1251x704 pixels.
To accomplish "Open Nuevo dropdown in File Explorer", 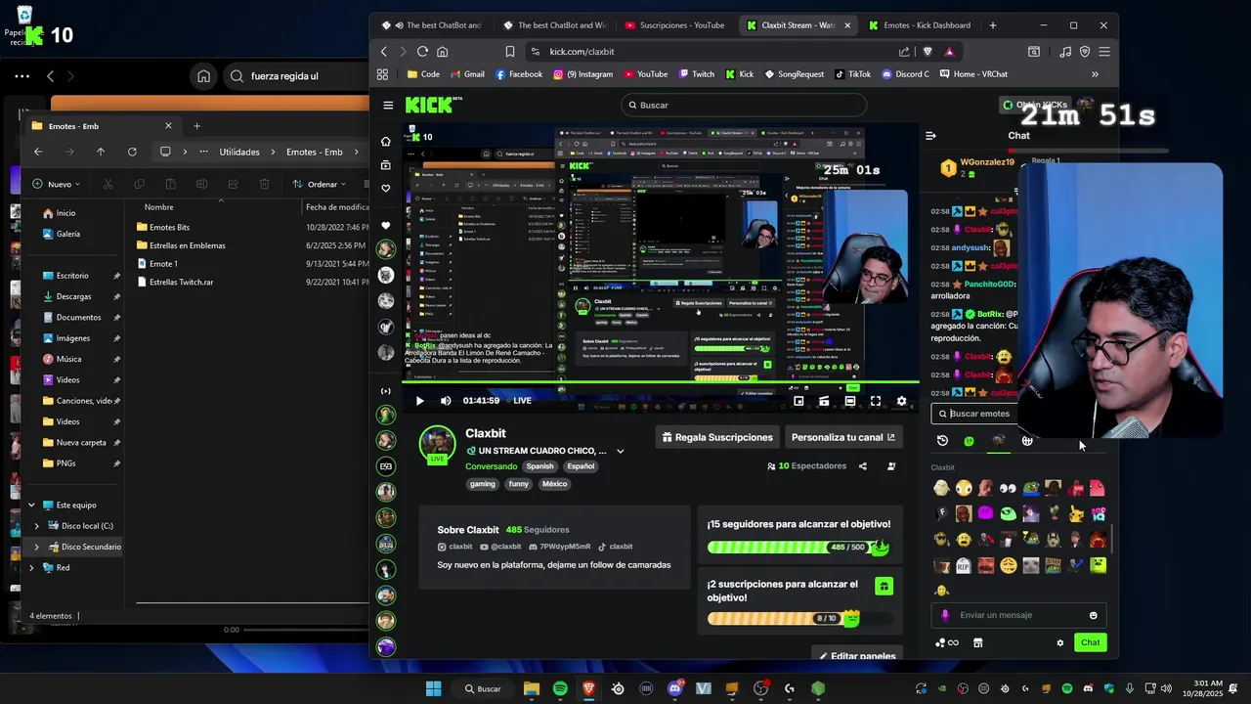I will coord(56,184).
